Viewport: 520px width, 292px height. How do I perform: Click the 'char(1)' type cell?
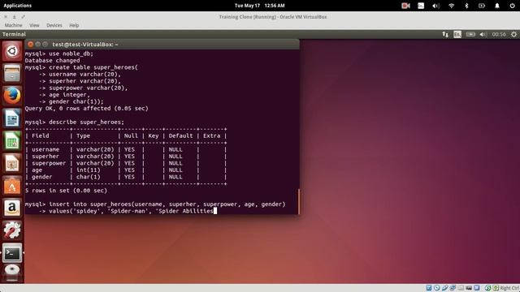(89, 177)
